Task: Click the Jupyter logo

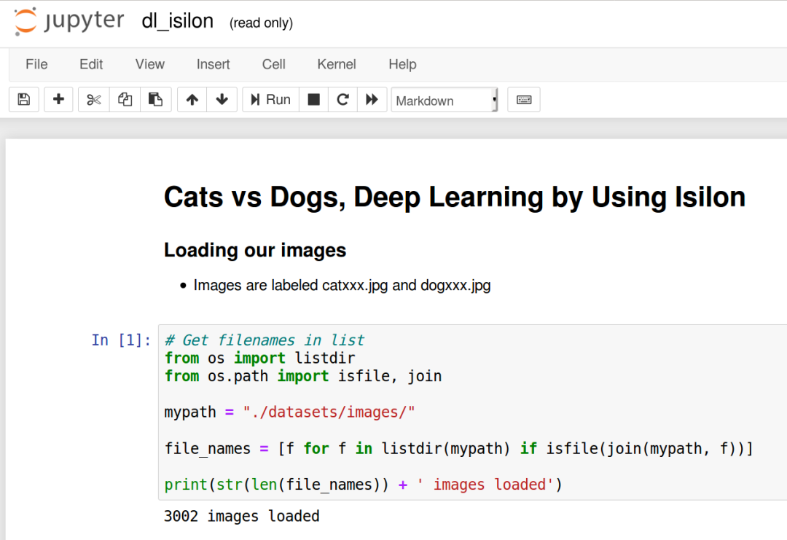Action: [69, 21]
